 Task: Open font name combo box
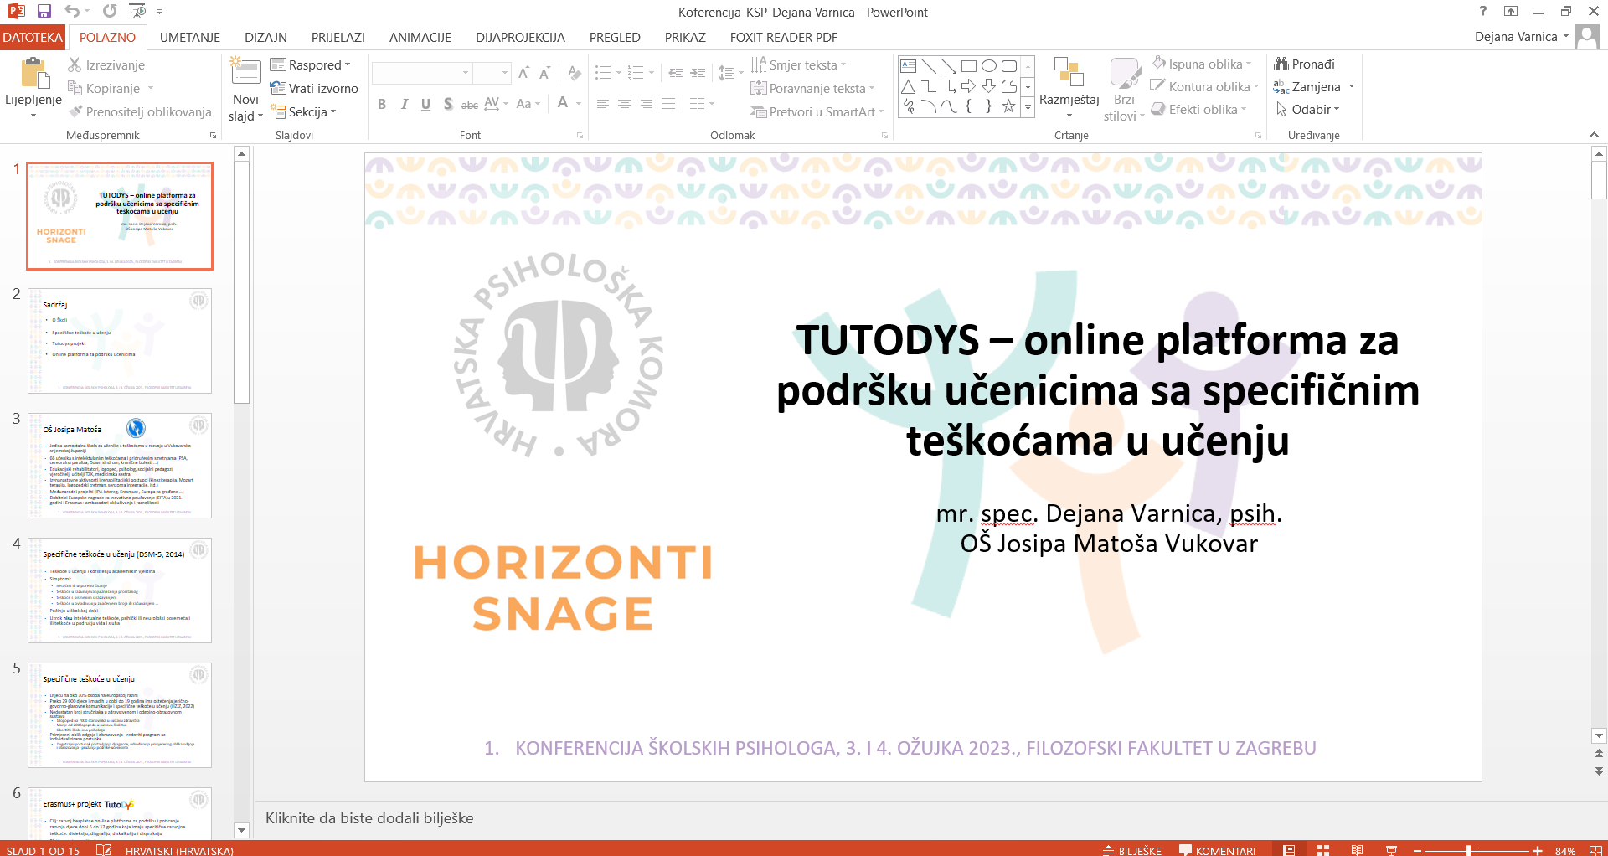tap(421, 74)
